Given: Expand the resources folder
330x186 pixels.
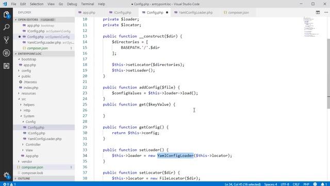Looking at the screenshot, I should 28,94.
